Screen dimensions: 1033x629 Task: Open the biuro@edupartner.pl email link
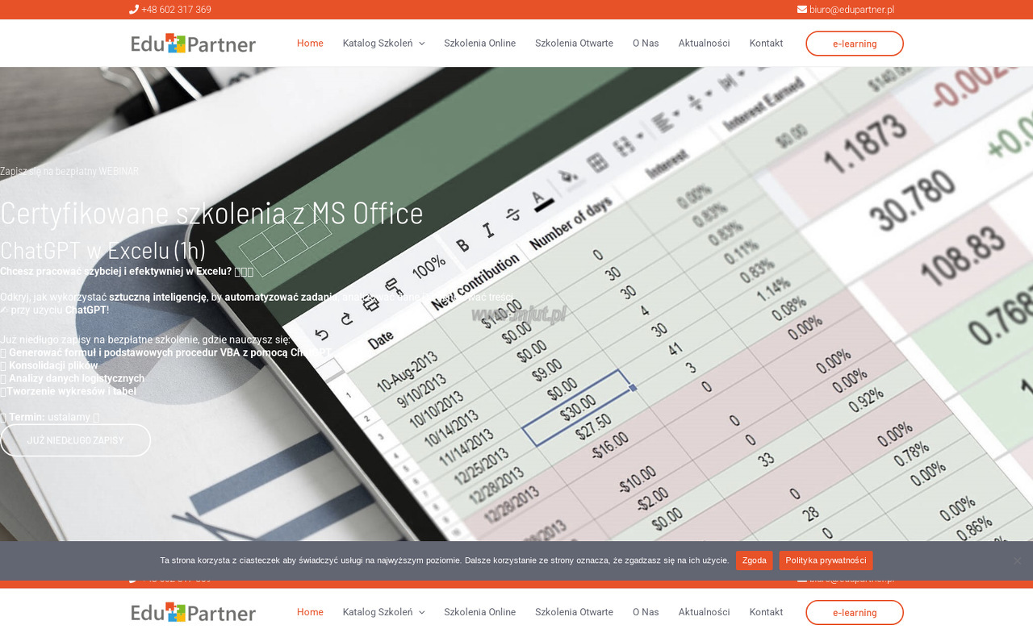pyautogui.click(x=851, y=10)
